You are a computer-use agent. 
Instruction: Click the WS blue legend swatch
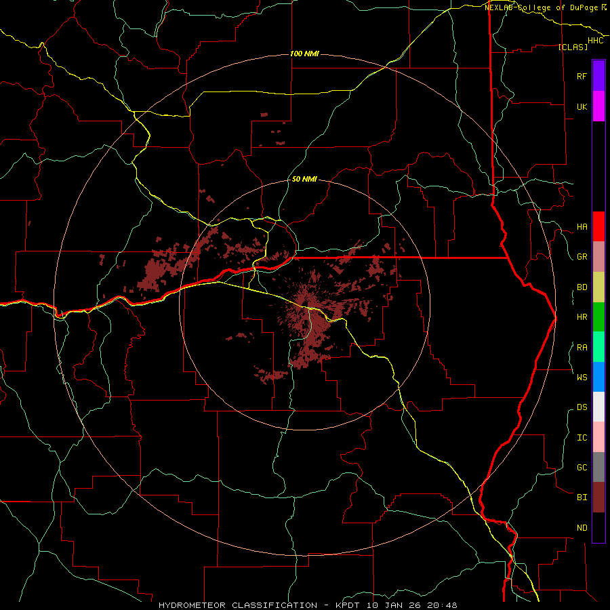pos(598,377)
